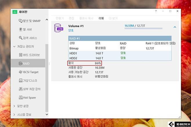Collapse the 저장소 관리자 tree group
The image size is (191, 127).
[15, 46]
